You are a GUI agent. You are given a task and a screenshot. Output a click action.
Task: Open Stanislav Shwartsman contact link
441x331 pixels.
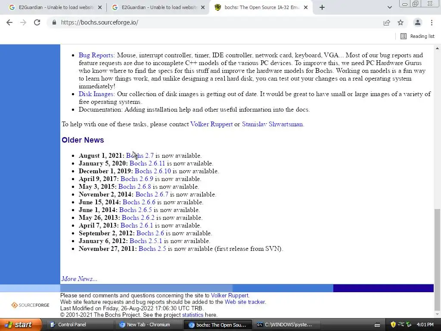point(272,124)
